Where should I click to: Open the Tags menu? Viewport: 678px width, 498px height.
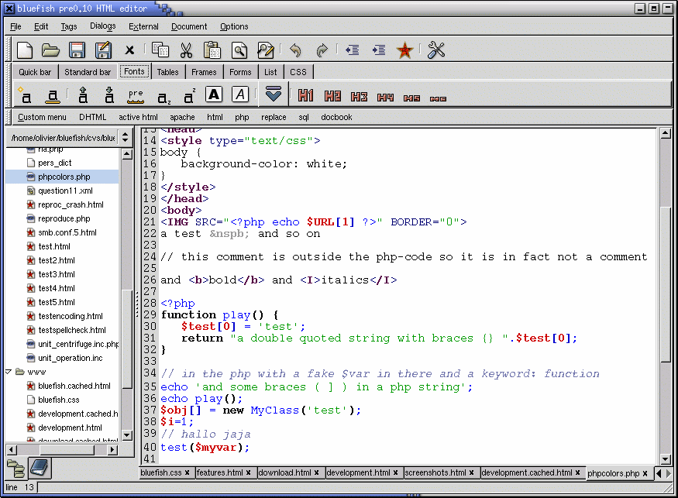(x=69, y=26)
